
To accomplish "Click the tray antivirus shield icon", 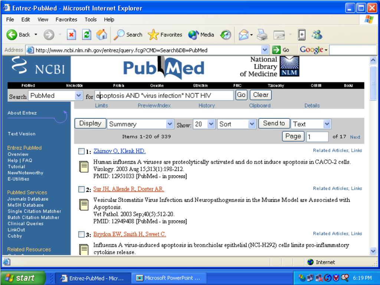I will [x=336, y=278].
